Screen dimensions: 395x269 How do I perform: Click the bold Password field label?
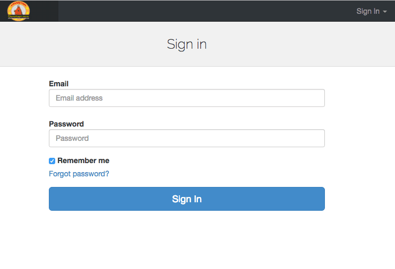pyautogui.click(x=66, y=124)
